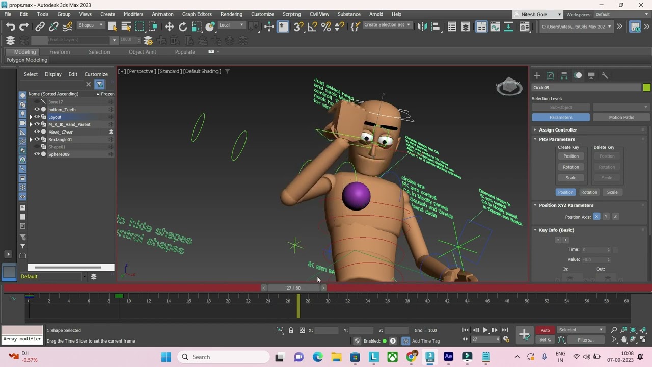The image size is (652, 367).
Task: Click the Undo arrow in main toolbar
Action: point(11,27)
